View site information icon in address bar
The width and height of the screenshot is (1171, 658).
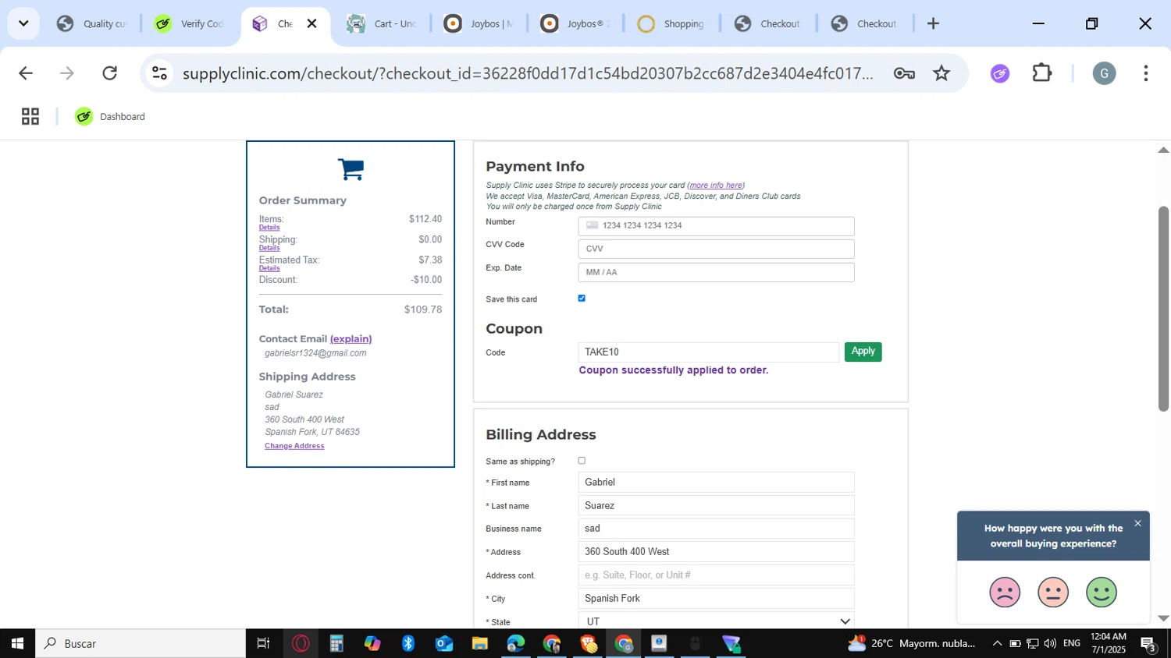160,73
